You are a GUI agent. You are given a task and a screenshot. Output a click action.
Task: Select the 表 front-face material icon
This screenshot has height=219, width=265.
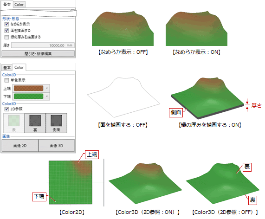tap(14, 123)
